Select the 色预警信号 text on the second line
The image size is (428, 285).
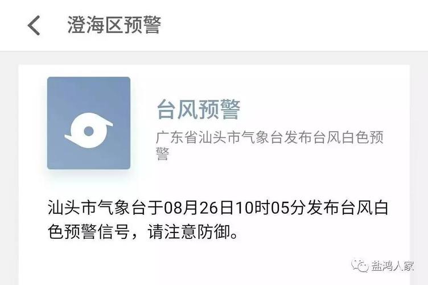(x=89, y=232)
